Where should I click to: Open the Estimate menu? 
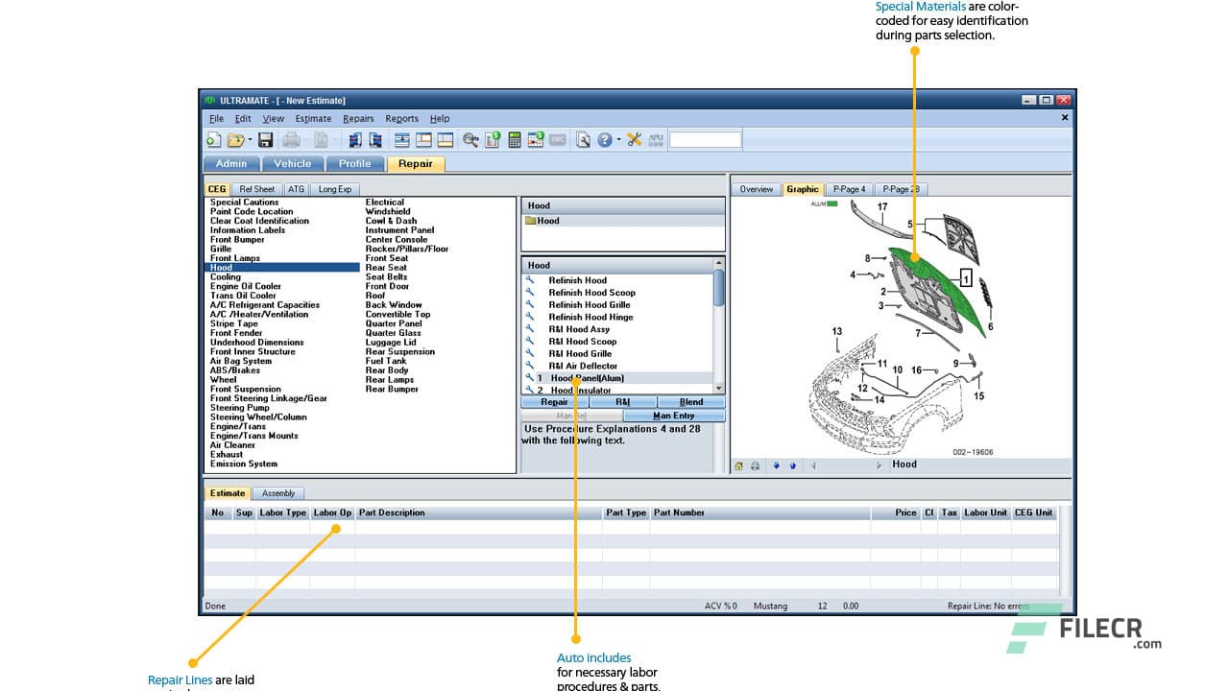pos(313,119)
